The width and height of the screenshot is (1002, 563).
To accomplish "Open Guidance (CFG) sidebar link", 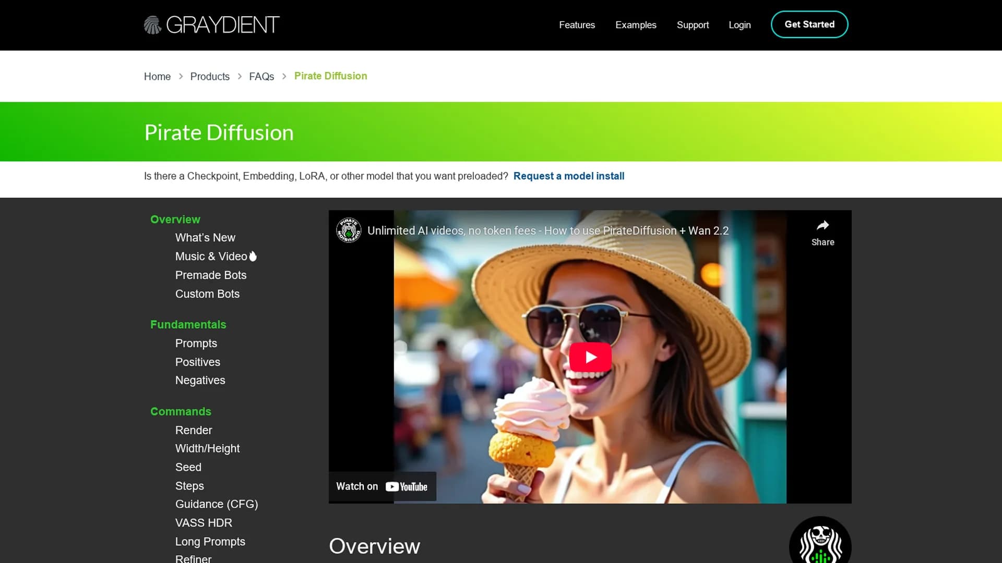I will tap(217, 505).
